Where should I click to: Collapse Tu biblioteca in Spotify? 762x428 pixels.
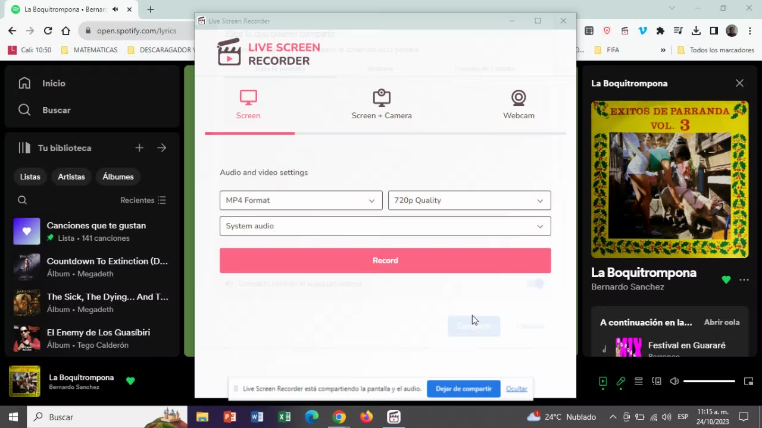point(55,148)
